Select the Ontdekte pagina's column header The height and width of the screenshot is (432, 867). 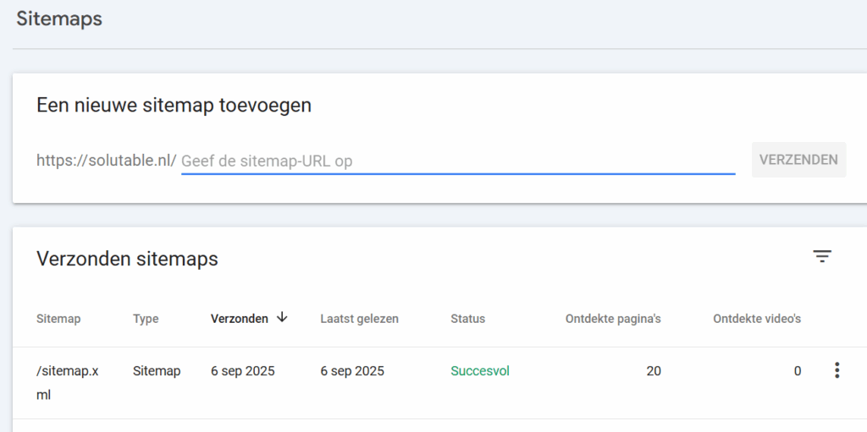[x=613, y=319]
